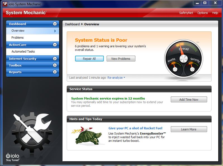Open the Re-analyze dropdown
This screenshot has height=166, width=223.
click(116, 78)
